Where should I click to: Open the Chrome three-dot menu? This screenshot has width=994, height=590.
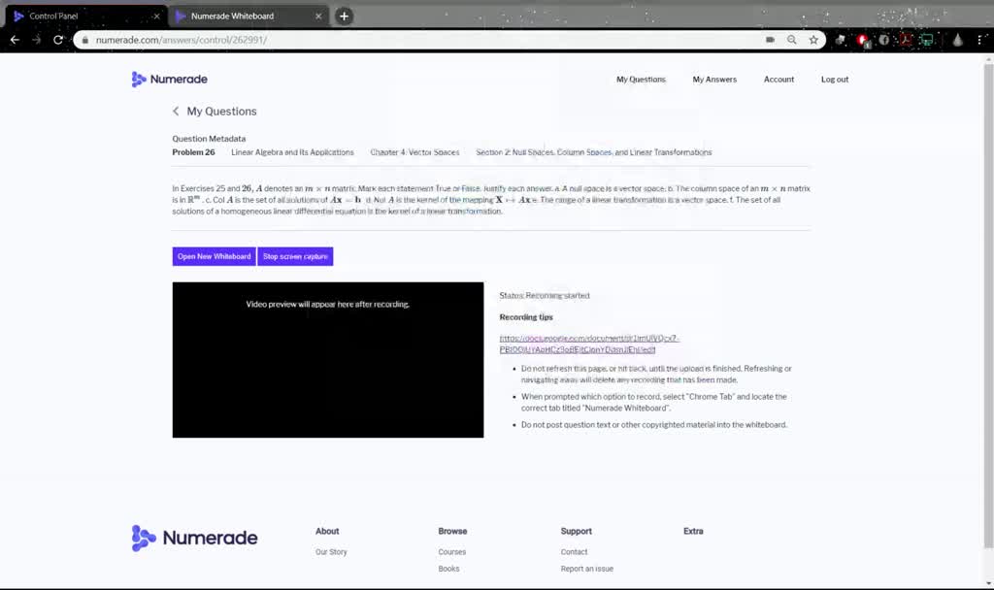tap(980, 40)
